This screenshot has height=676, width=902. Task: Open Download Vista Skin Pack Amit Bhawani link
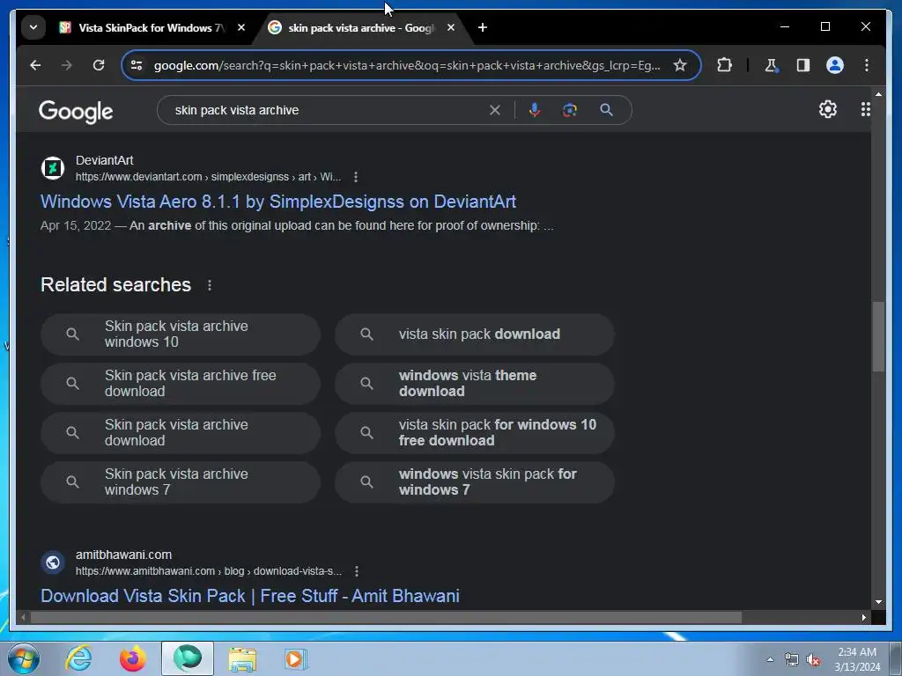tap(249, 596)
